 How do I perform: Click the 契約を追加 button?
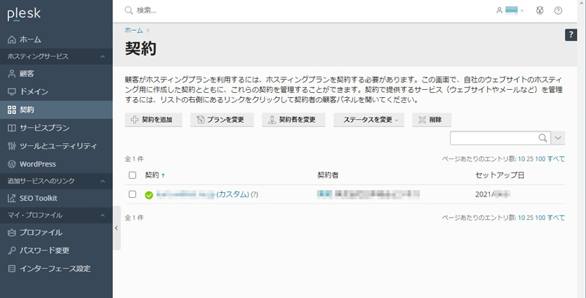(x=153, y=120)
